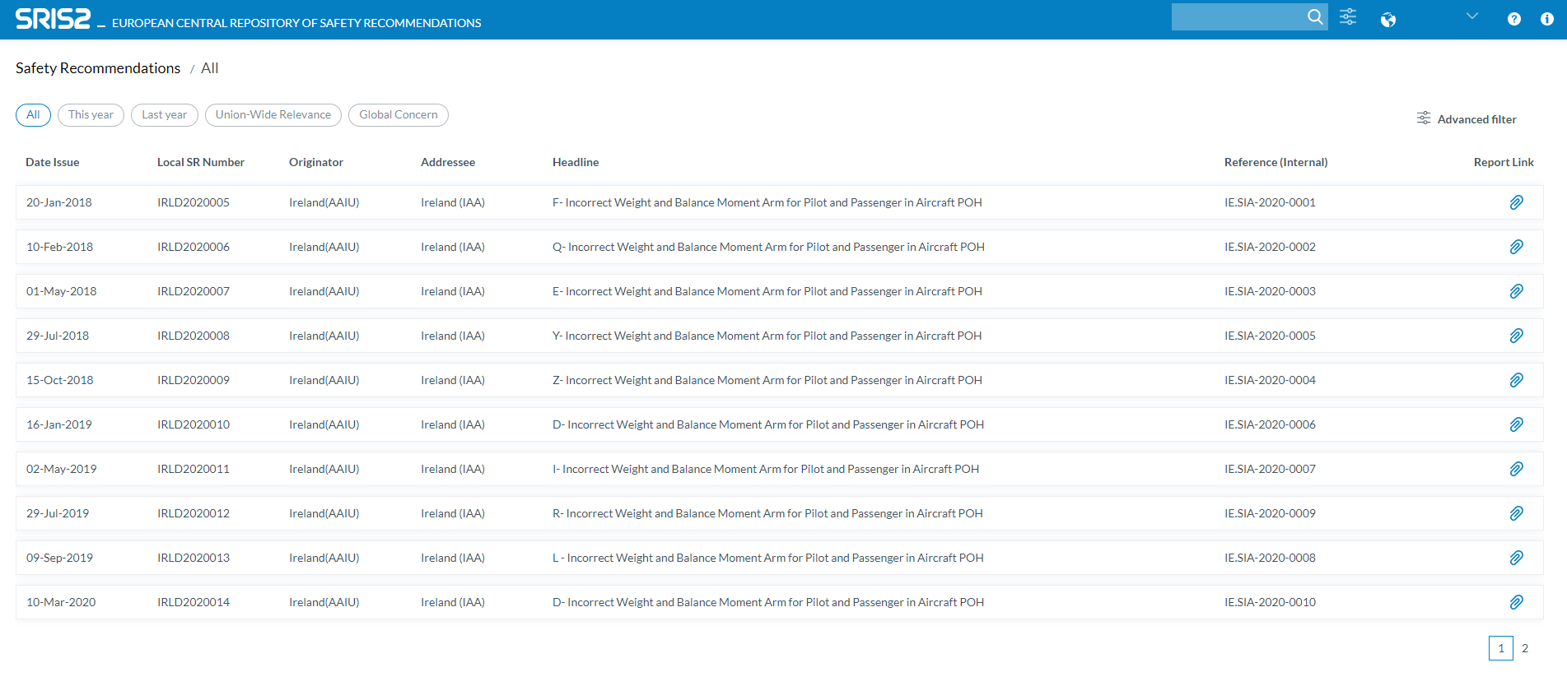Enable the 'Union-Wide Relevance' filter

(x=273, y=115)
